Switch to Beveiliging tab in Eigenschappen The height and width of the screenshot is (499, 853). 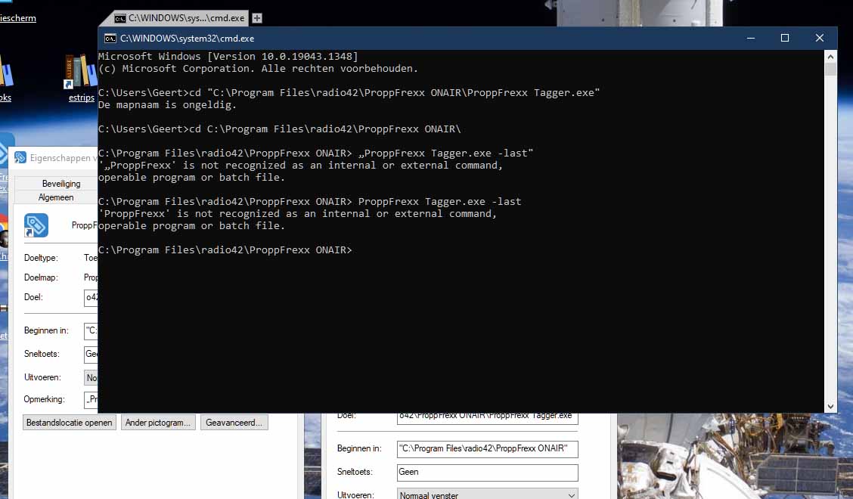click(61, 184)
